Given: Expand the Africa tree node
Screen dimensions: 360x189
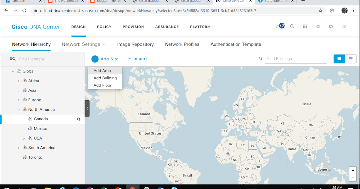Looking at the screenshot, I should point(19,80).
